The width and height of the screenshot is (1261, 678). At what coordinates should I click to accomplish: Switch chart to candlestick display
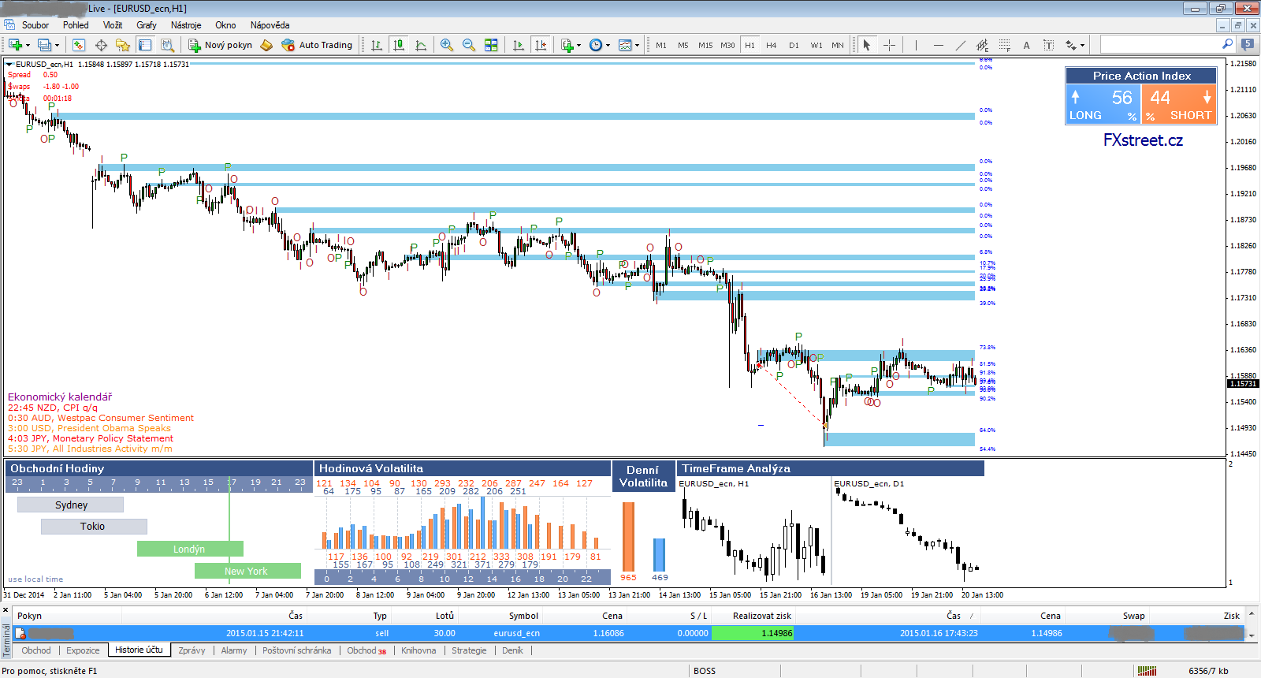tap(399, 45)
